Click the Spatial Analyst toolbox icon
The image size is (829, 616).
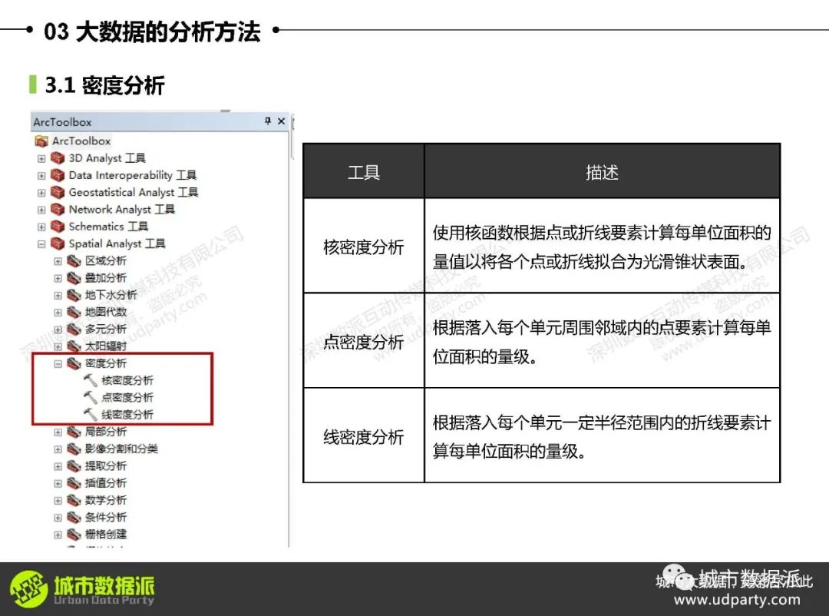[57, 243]
